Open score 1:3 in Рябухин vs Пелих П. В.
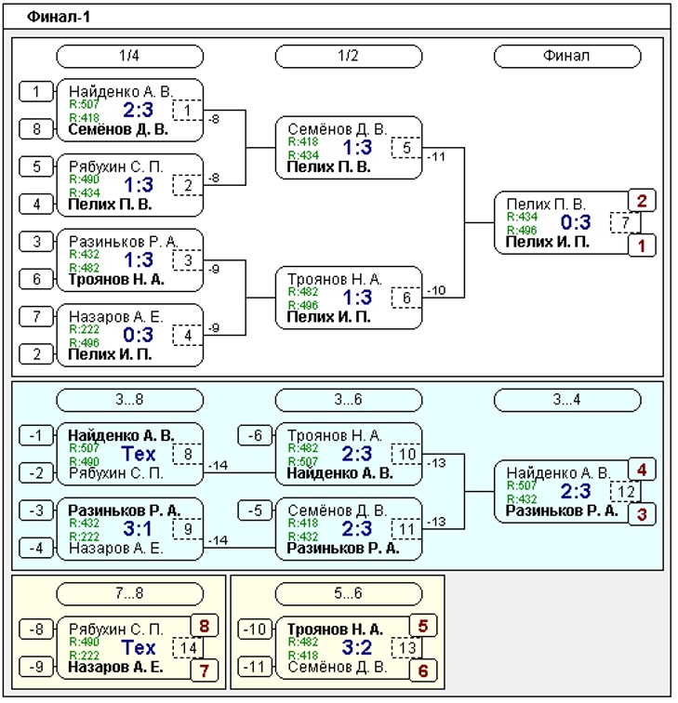 pos(138,185)
